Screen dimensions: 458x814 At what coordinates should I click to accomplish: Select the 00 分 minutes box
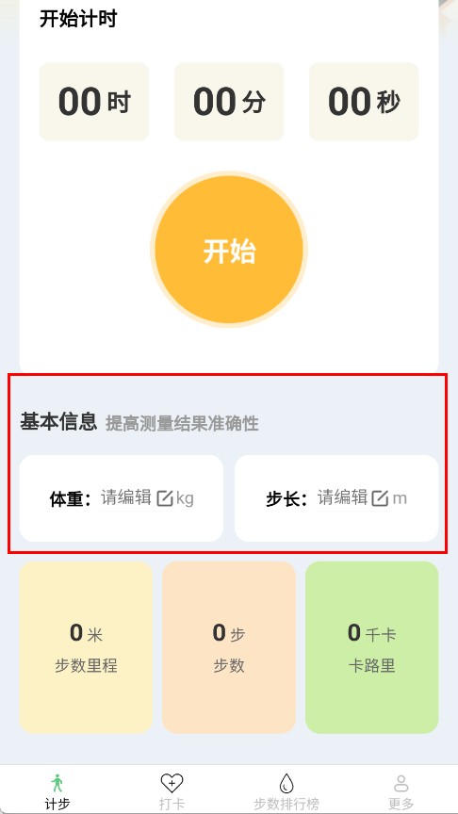pyautogui.click(x=229, y=102)
